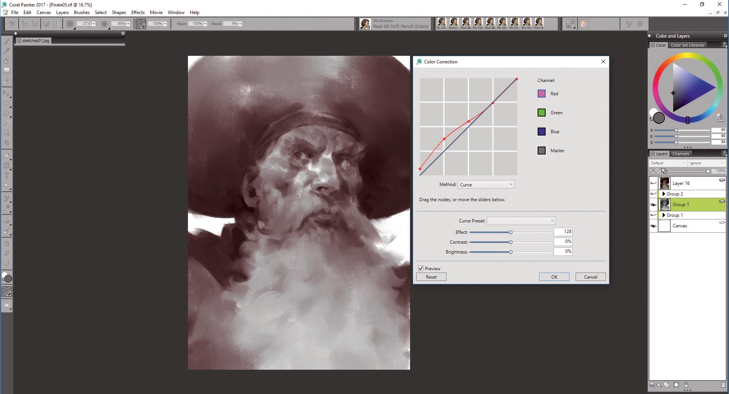Select the Dropper tool
The width and height of the screenshot is (729, 394).
(x=6, y=51)
